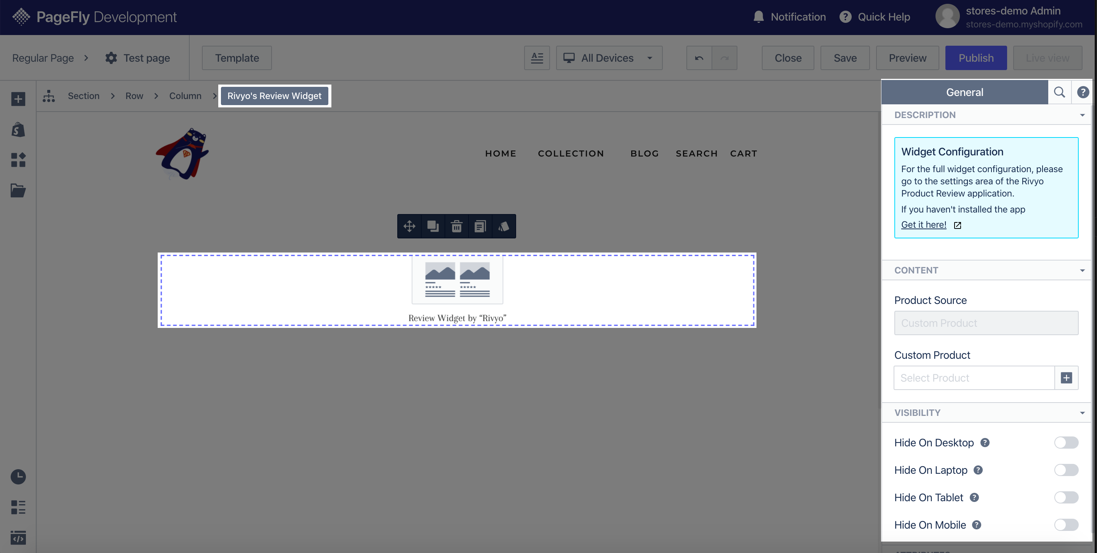Open the Shopify elements icon in sidebar
This screenshot has height=553, width=1097.
[18, 129]
